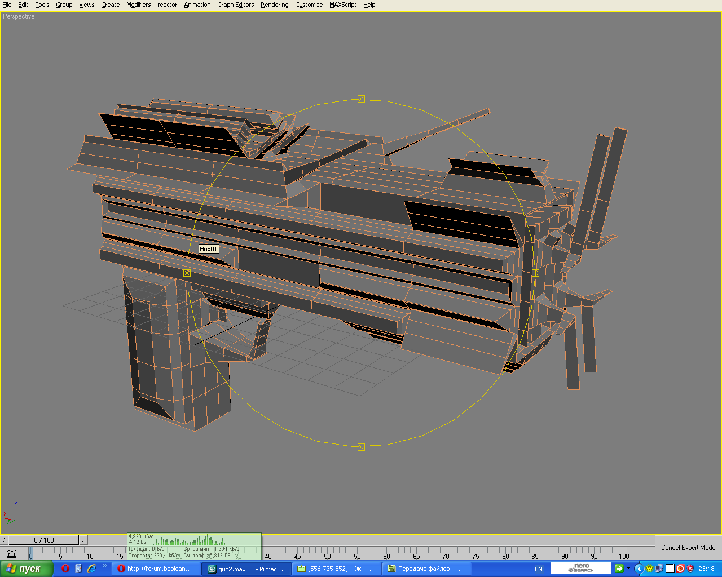Click Cancel Expert Mode button
The image size is (722, 577).
coord(688,548)
